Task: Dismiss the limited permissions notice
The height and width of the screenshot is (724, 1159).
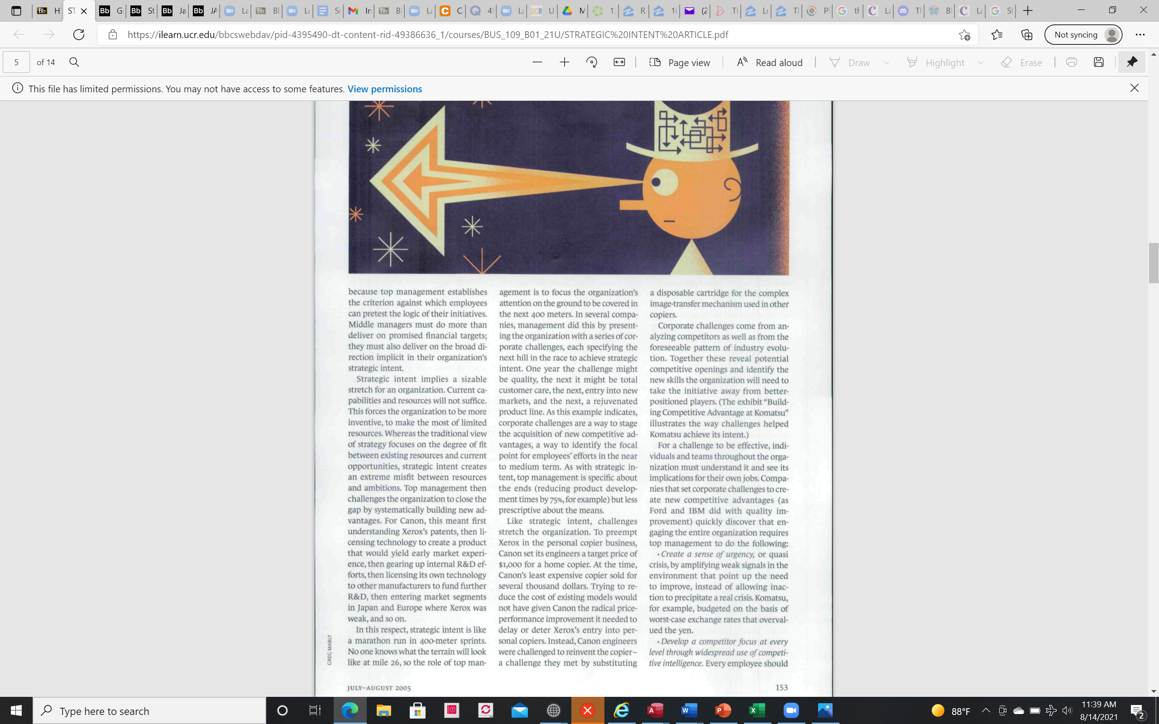Action: tap(1134, 88)
